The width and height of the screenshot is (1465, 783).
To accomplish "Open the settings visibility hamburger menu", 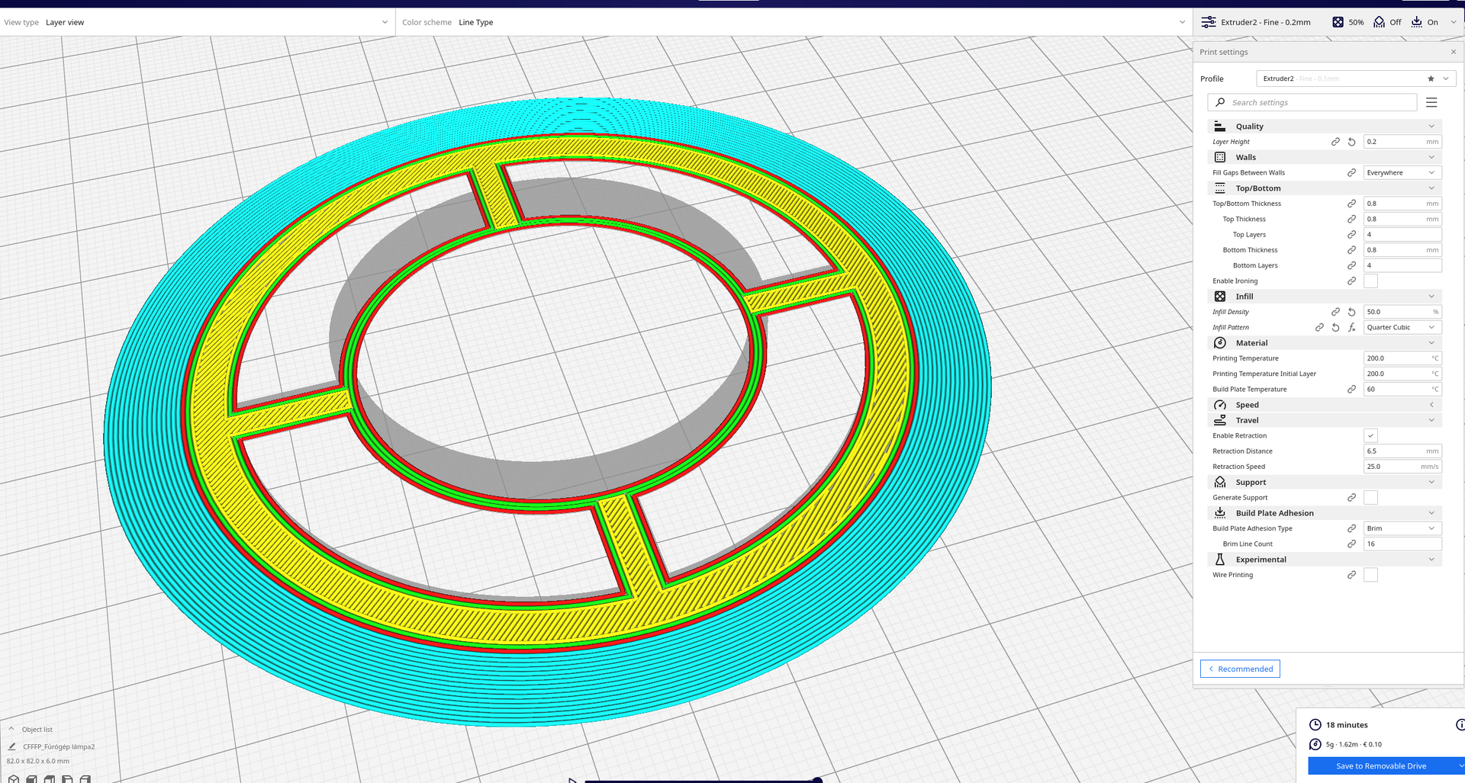I will click(1431, 102).
